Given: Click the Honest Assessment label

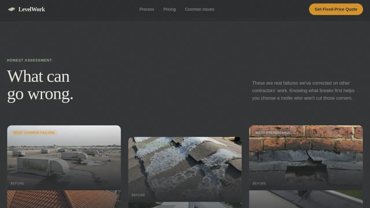Looking at the screenshot, I should point(29,60).
